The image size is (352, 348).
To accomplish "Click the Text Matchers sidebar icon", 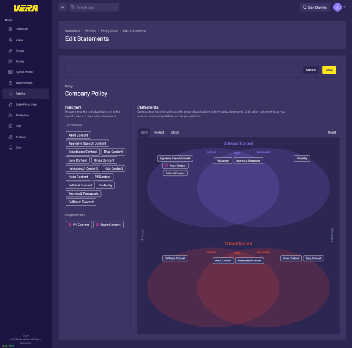I will coord(10,83).
